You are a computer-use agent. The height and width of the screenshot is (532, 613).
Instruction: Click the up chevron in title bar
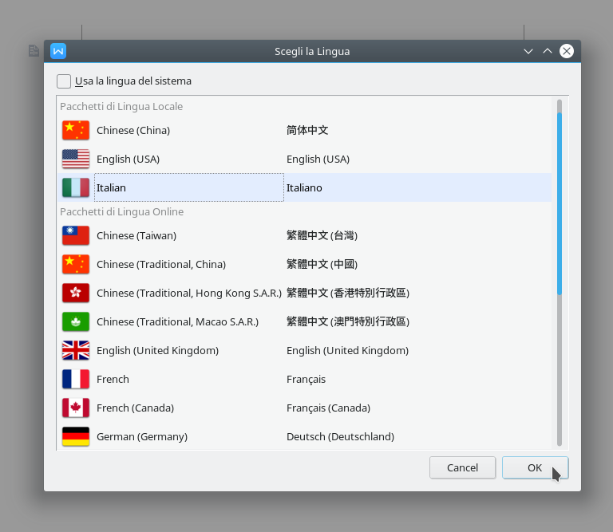pos(548,51)
